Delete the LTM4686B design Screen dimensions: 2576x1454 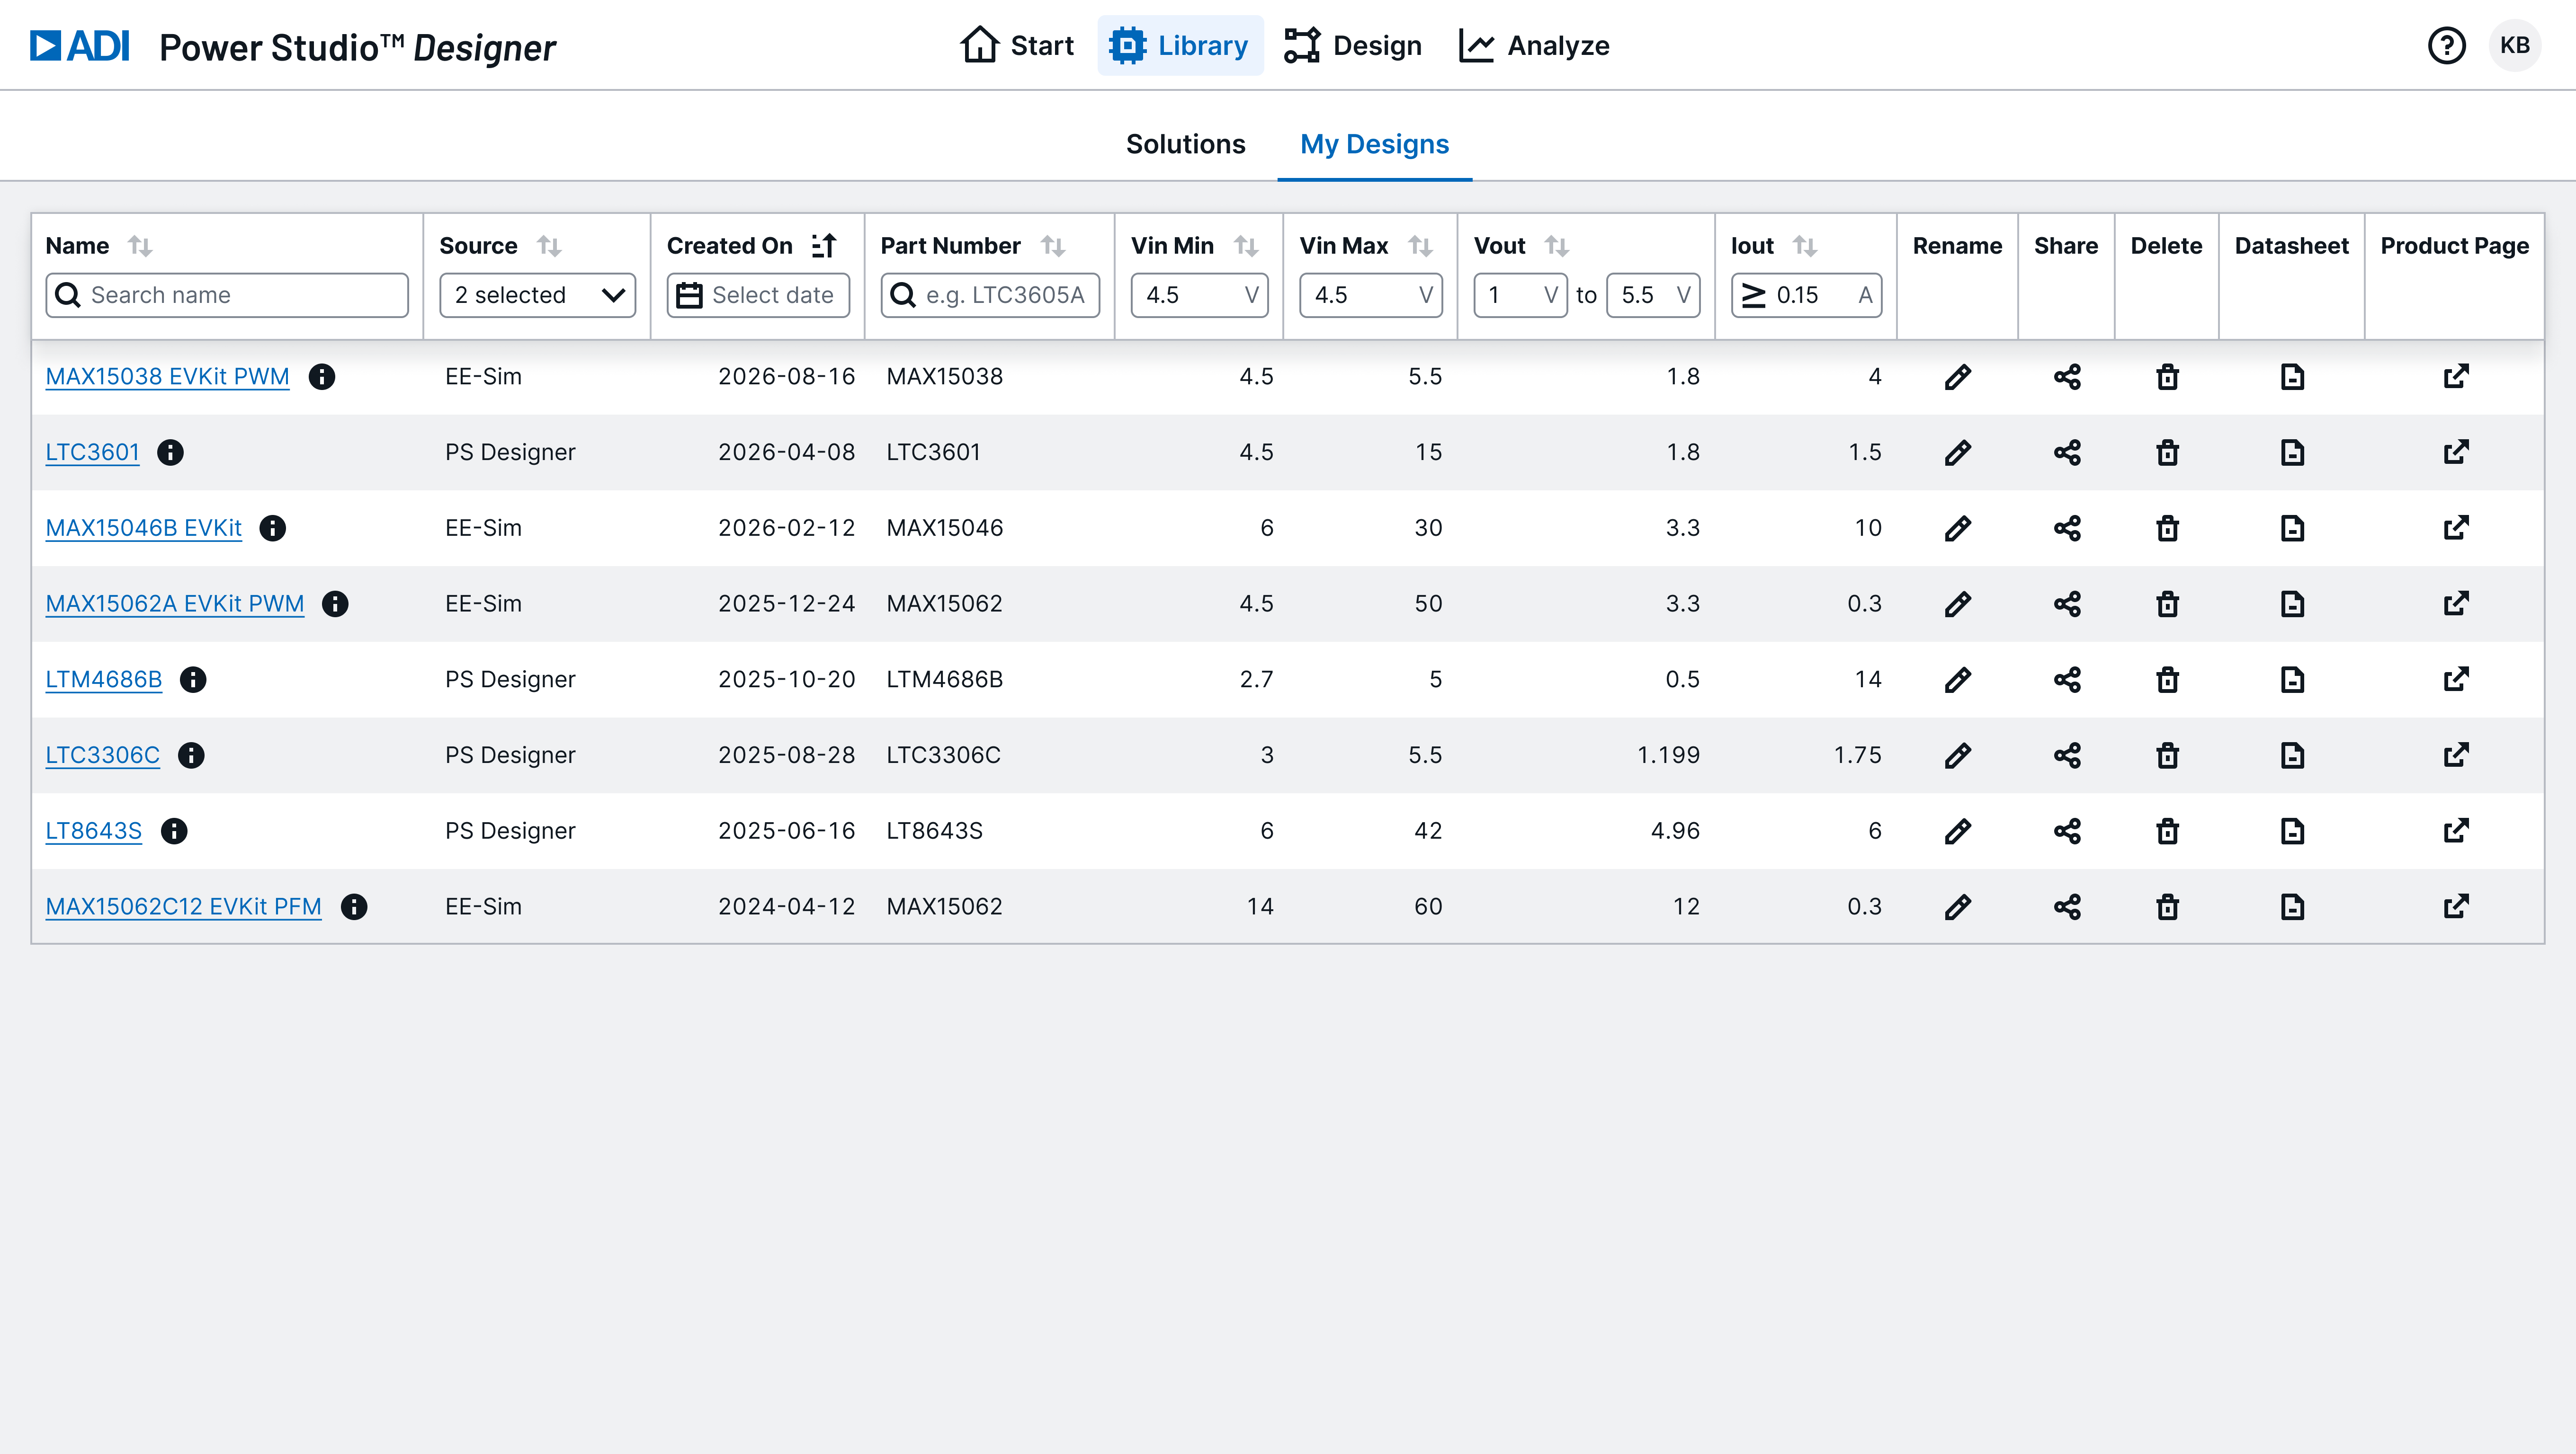pyautogui.click(x=2167, y=680)
